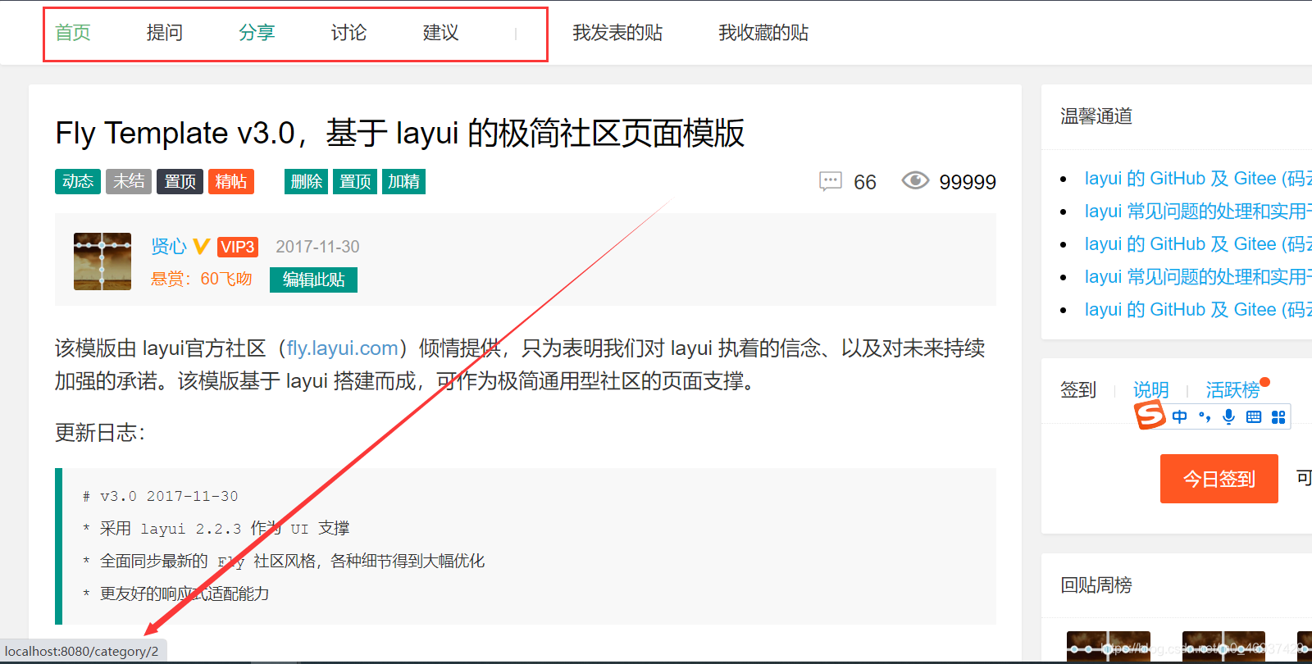Open author 贤心 profile link
Screen dimensions: 1312x664
[x=169, y=247]
